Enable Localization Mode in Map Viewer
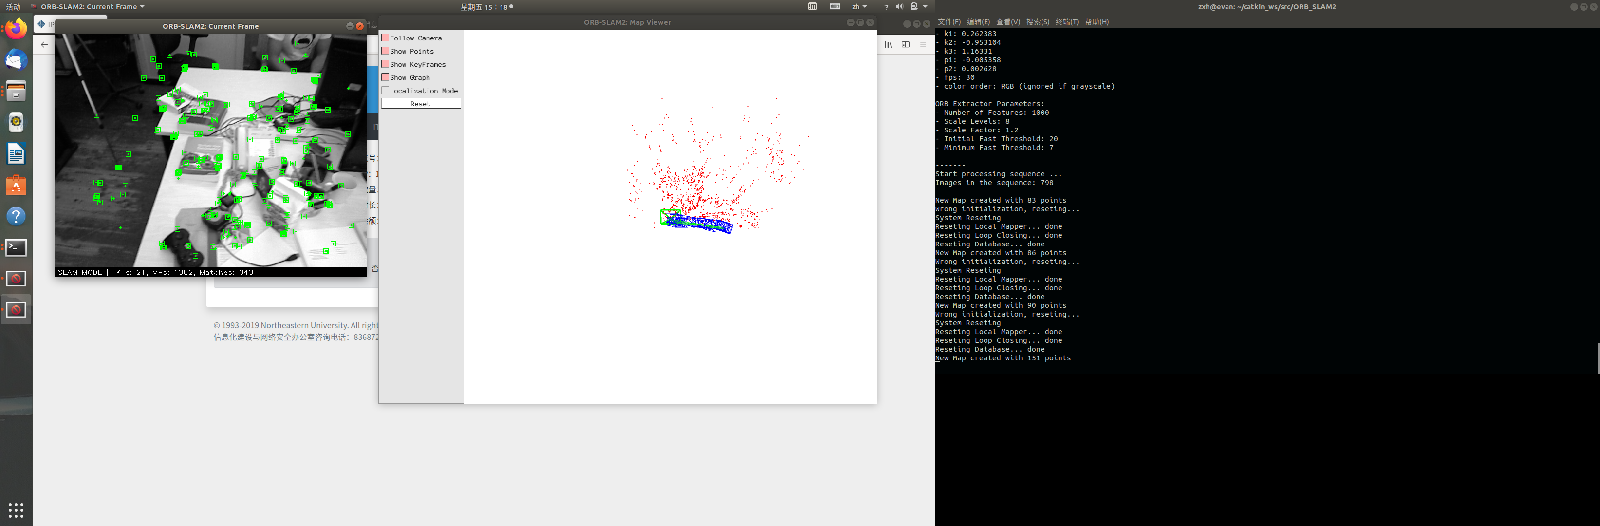This screenshot has width=1600, height=526. click(386, 91)
